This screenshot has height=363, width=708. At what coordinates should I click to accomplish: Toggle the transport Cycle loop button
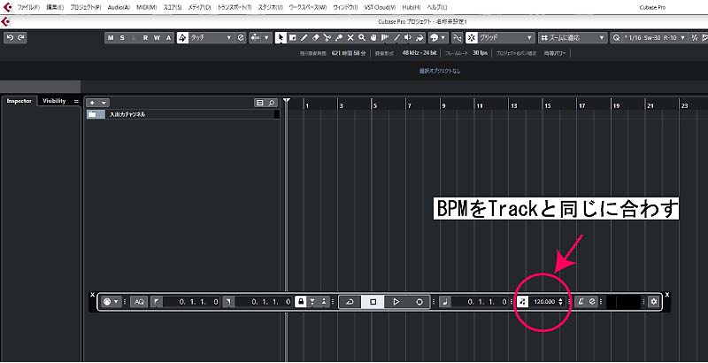tap(350, 302)
